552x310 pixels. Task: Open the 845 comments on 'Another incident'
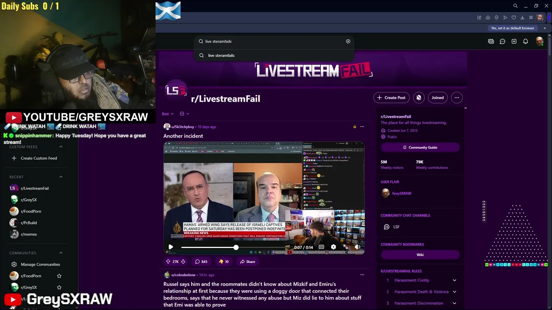pos(201,261)
